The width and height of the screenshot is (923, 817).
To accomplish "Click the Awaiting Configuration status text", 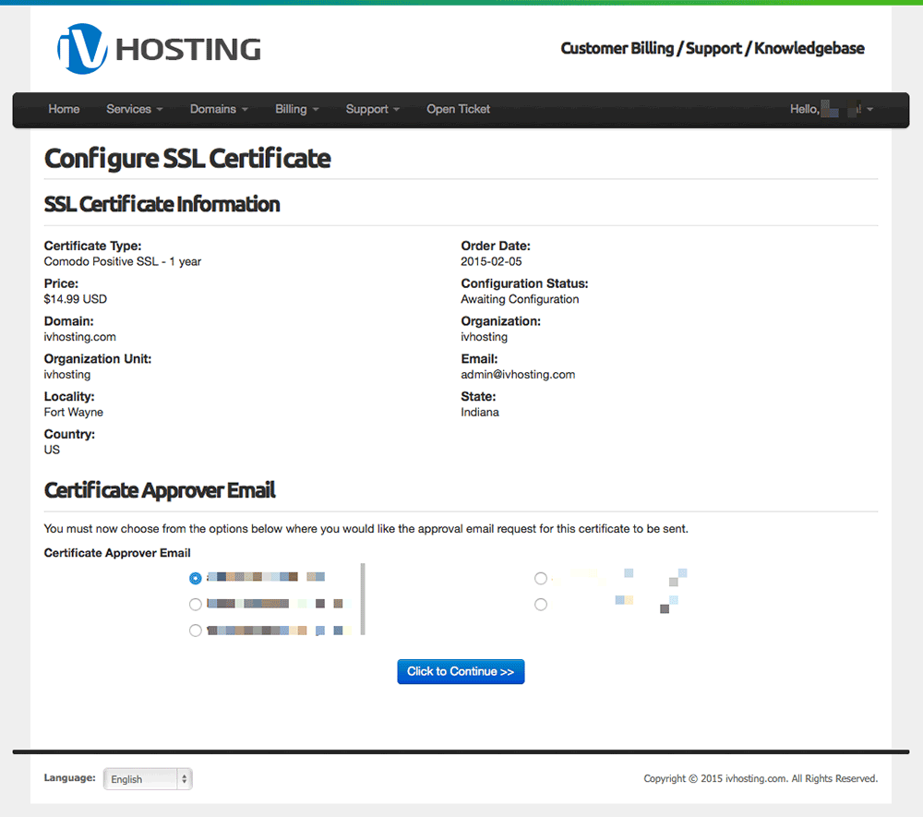I will point(520,299).
